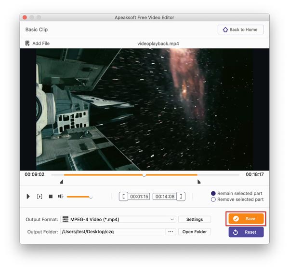Click the MPEG format icon
289x270 pixels.
pos(65,219)
